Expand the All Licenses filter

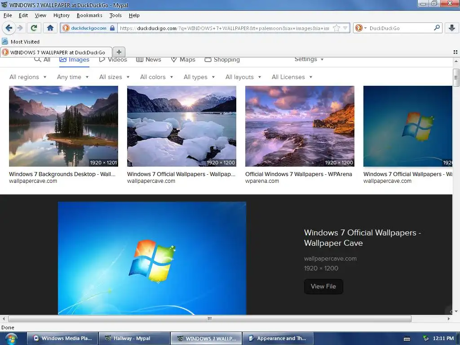(292, 77)
